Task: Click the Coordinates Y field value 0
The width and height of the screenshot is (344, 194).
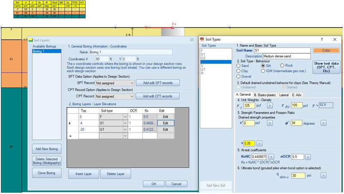Action: 129,59
